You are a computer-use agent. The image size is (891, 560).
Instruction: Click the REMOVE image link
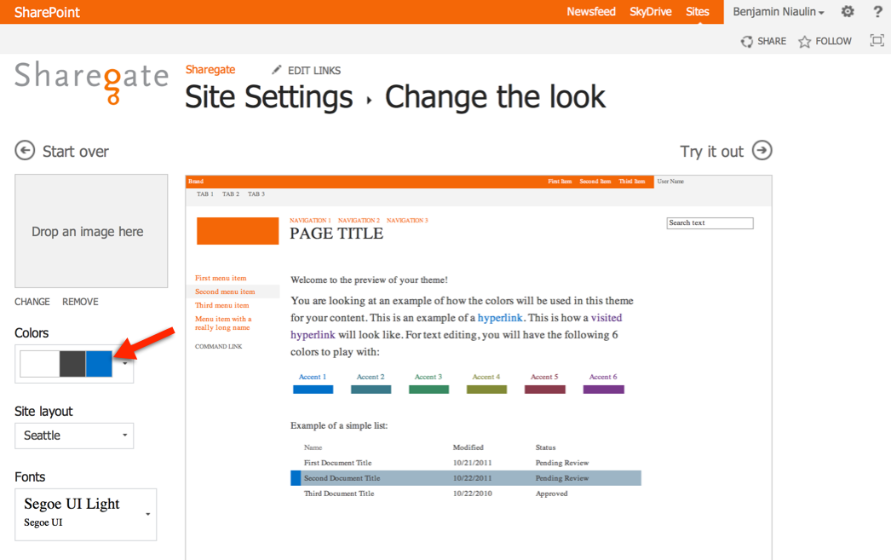(x=80, y=302)
